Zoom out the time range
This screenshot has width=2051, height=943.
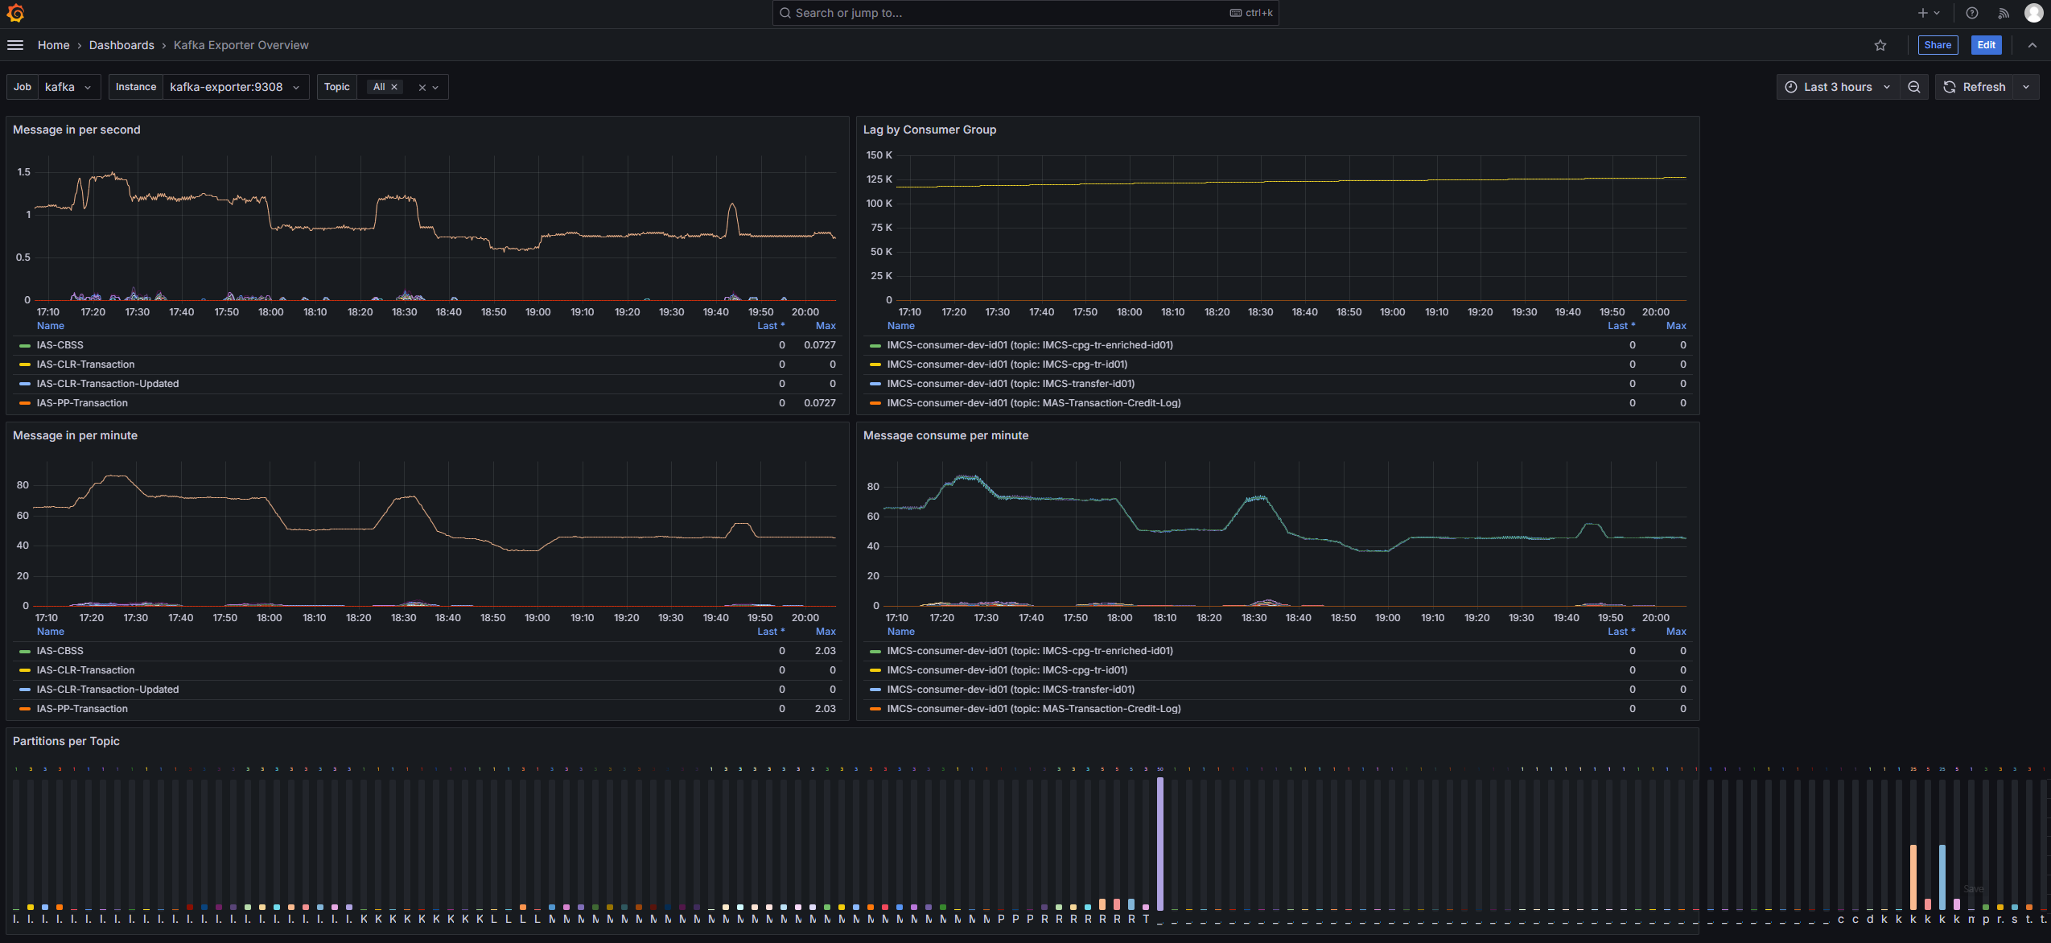(1914, 87)
